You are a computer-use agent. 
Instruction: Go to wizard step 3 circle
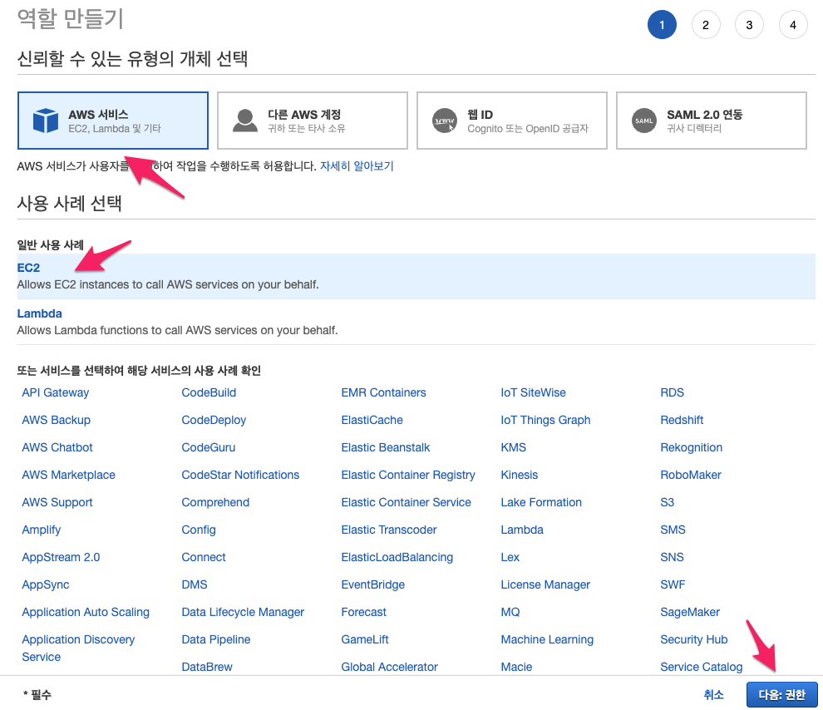749,25
